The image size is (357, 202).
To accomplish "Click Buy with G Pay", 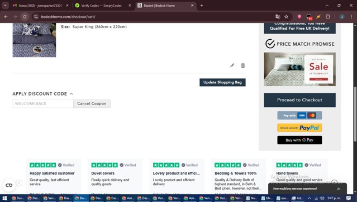I will pos(299,140).
